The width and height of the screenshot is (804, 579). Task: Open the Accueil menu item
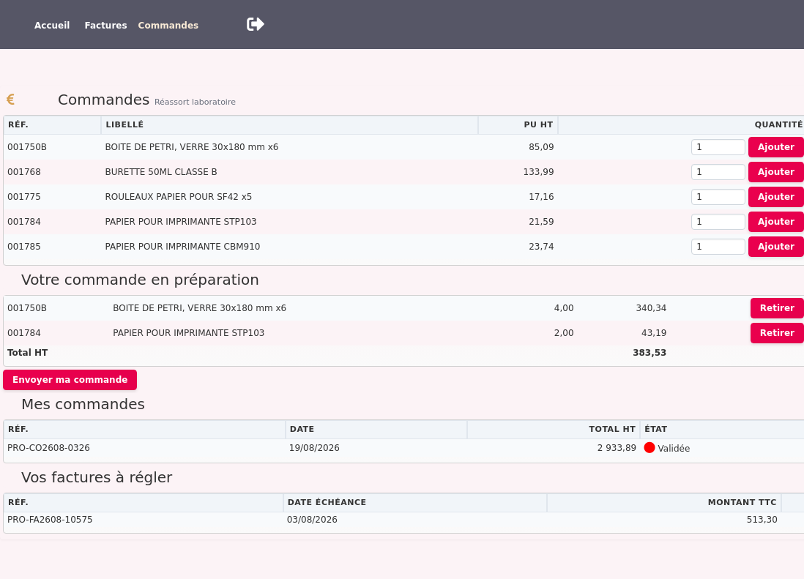(52, 25)
